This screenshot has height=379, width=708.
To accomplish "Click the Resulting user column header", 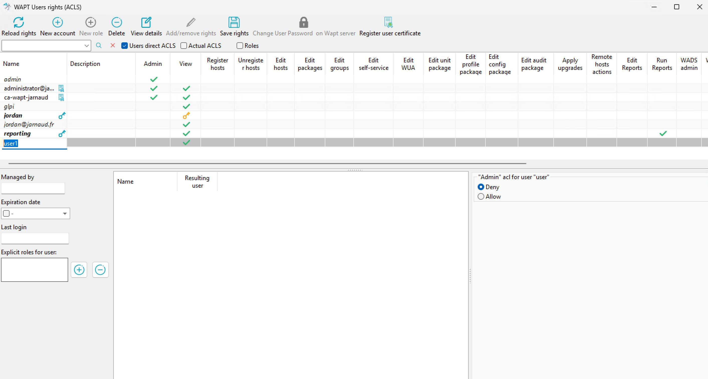I will 197,182.
